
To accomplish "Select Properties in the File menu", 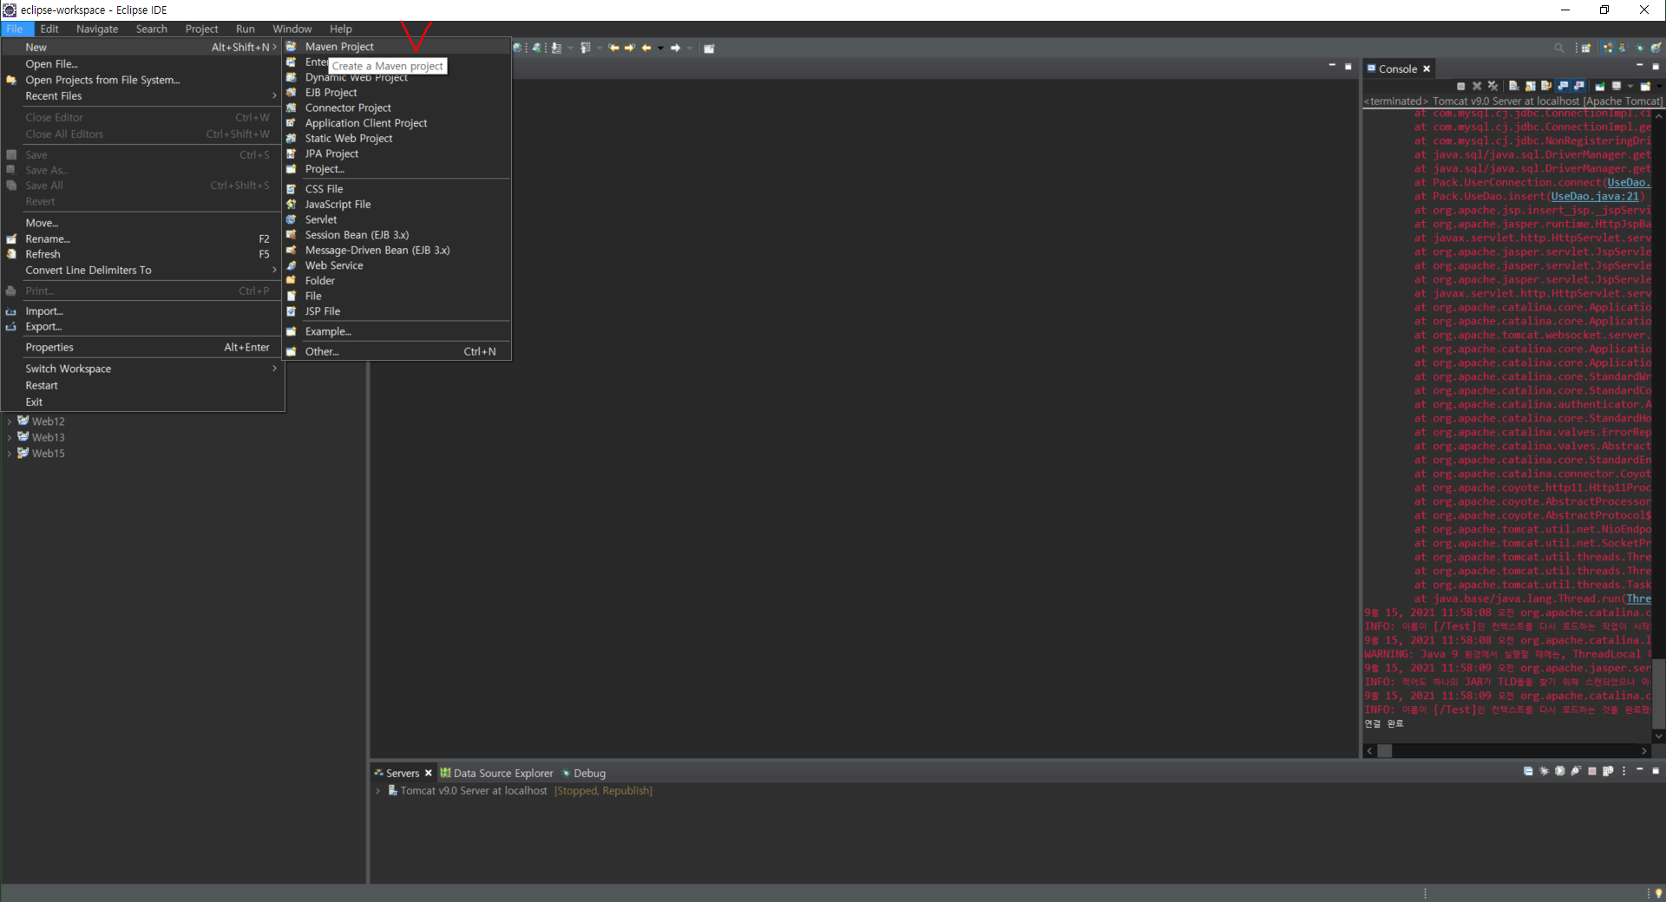I will [141, 348].
